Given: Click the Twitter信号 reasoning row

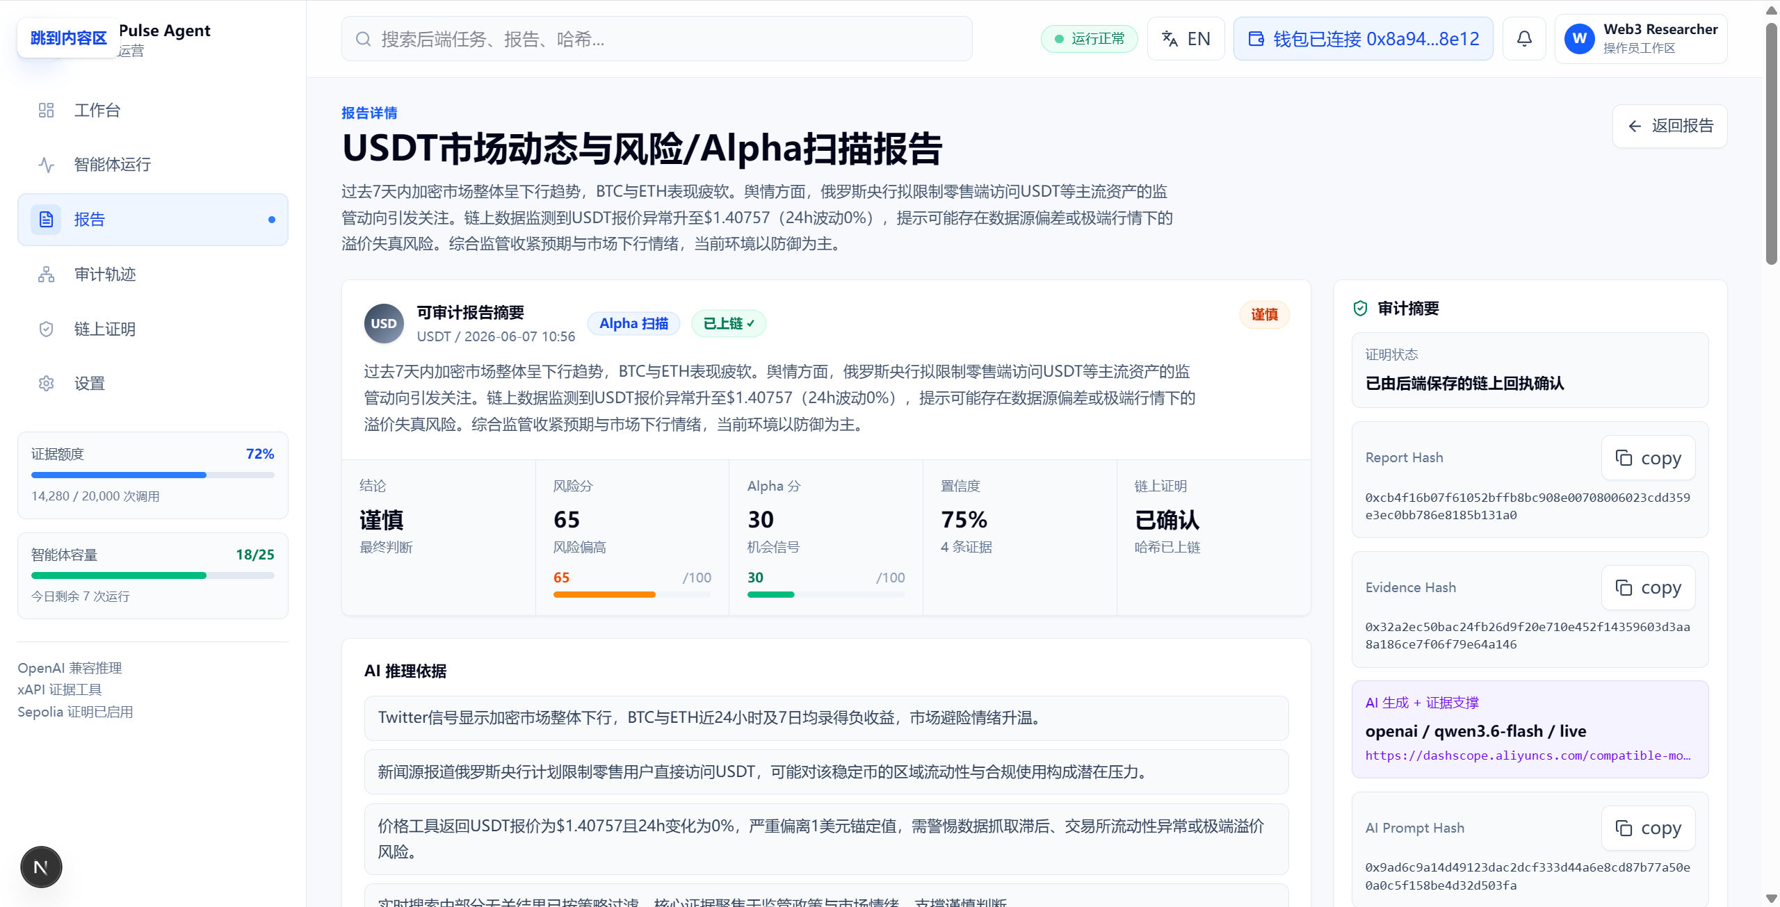Looking at the screenshot, I should pos(826,718).
